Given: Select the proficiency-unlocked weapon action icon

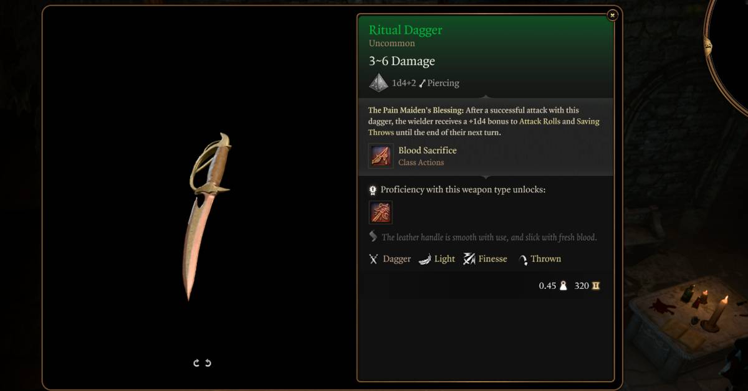Looking at the screenshot, I should click(381, 212).
